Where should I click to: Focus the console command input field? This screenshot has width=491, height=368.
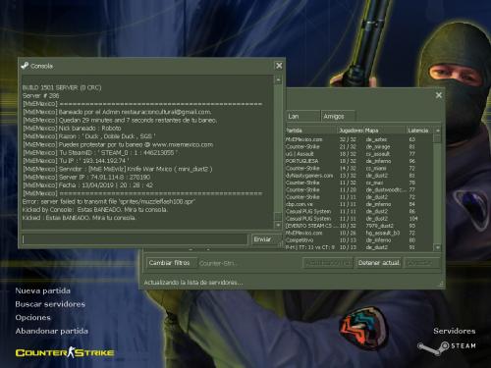tap(135, 239)
